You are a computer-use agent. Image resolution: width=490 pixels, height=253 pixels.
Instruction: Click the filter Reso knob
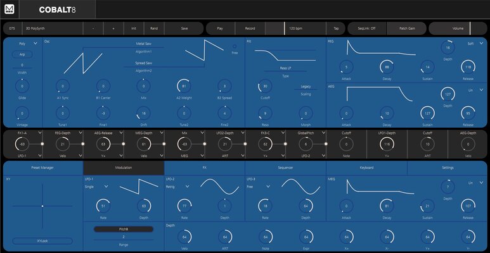click(265, 113)
